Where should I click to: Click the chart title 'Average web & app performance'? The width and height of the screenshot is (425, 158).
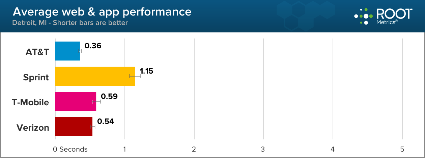pos(102,12)
